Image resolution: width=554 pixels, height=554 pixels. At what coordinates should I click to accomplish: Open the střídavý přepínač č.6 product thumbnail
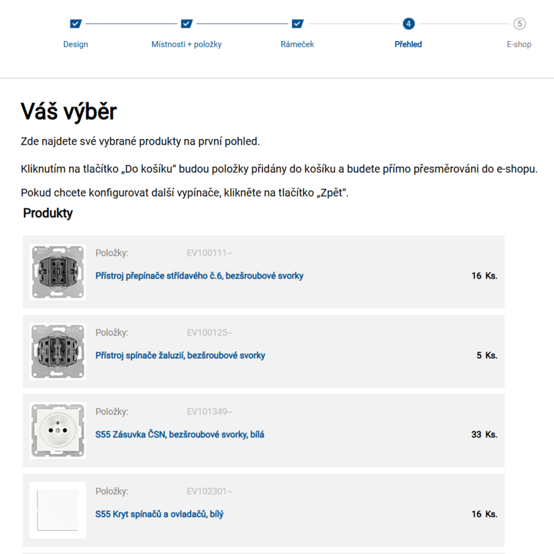tap(57, 272)
